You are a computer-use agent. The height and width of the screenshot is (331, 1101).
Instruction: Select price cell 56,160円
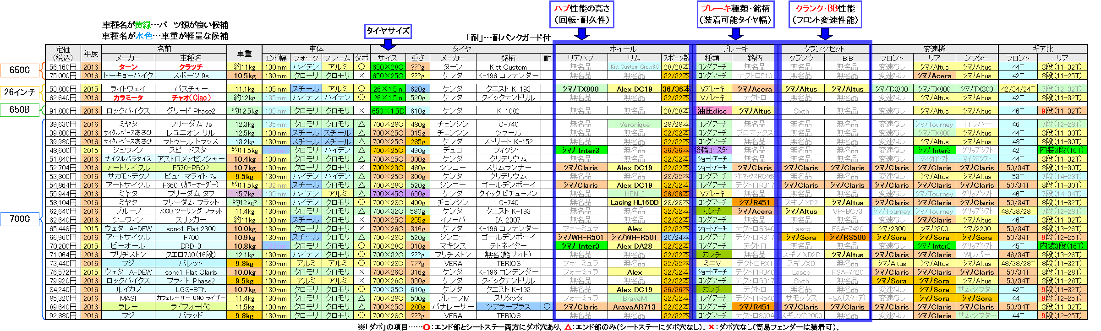[x=63, y=67]
